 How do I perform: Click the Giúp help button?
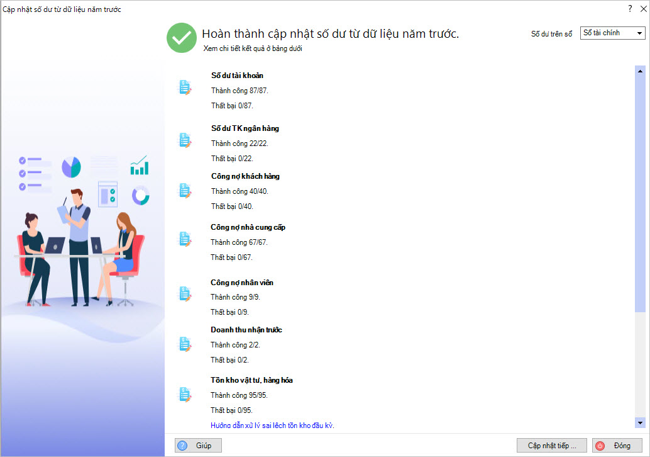198,445
